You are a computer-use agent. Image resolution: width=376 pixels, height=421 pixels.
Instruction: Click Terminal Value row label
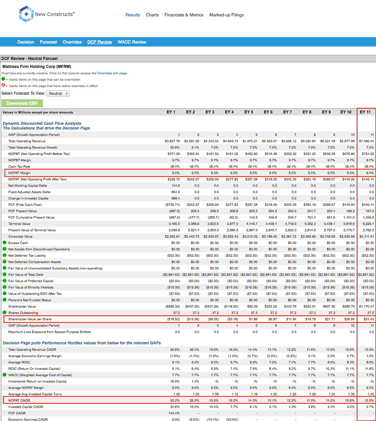tap(19, 224)
